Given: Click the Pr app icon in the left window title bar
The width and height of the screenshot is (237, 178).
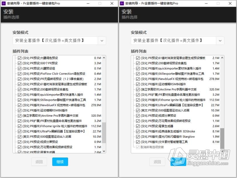Looking at the screenshot, I should 4,3.
